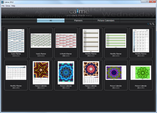Image resolution: width=157 pixels, height=113 pixels.
Task: Switch to the Planners tab
Action: (78, 21)
